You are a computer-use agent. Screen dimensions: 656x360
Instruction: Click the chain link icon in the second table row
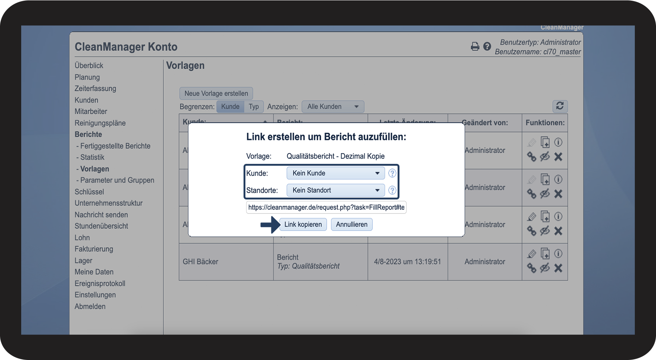tap(532, 194)
